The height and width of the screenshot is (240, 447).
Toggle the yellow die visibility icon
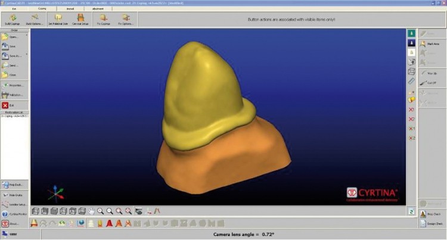point(100,223)
